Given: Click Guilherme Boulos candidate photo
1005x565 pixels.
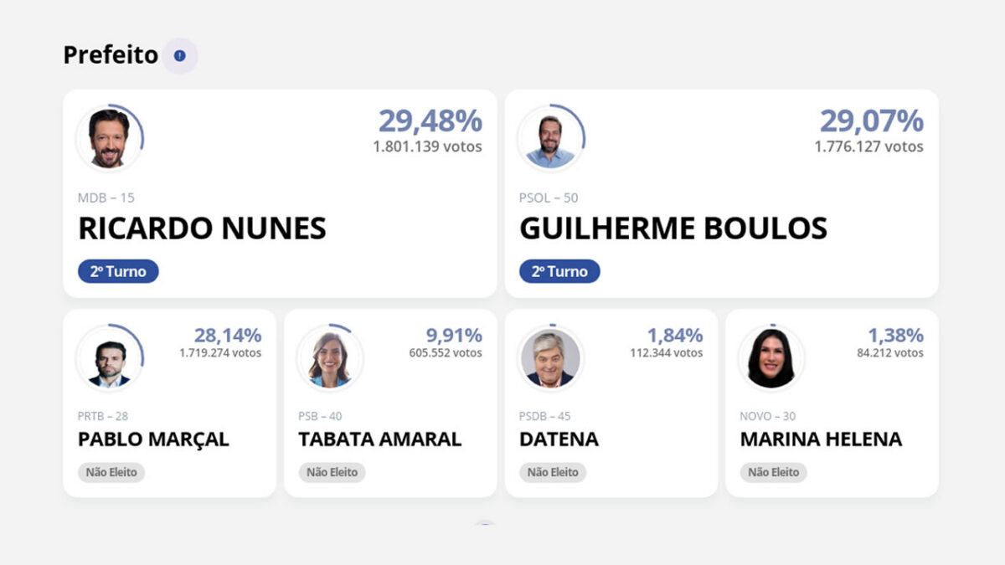Looking at the screenshot, I should 553,138.
